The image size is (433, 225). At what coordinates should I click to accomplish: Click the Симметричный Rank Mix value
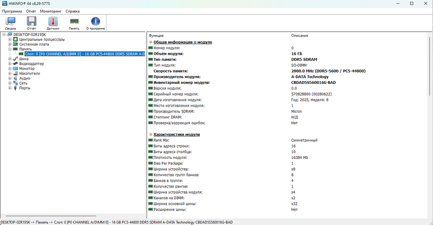pyautogui.click(x=304, y=140)
